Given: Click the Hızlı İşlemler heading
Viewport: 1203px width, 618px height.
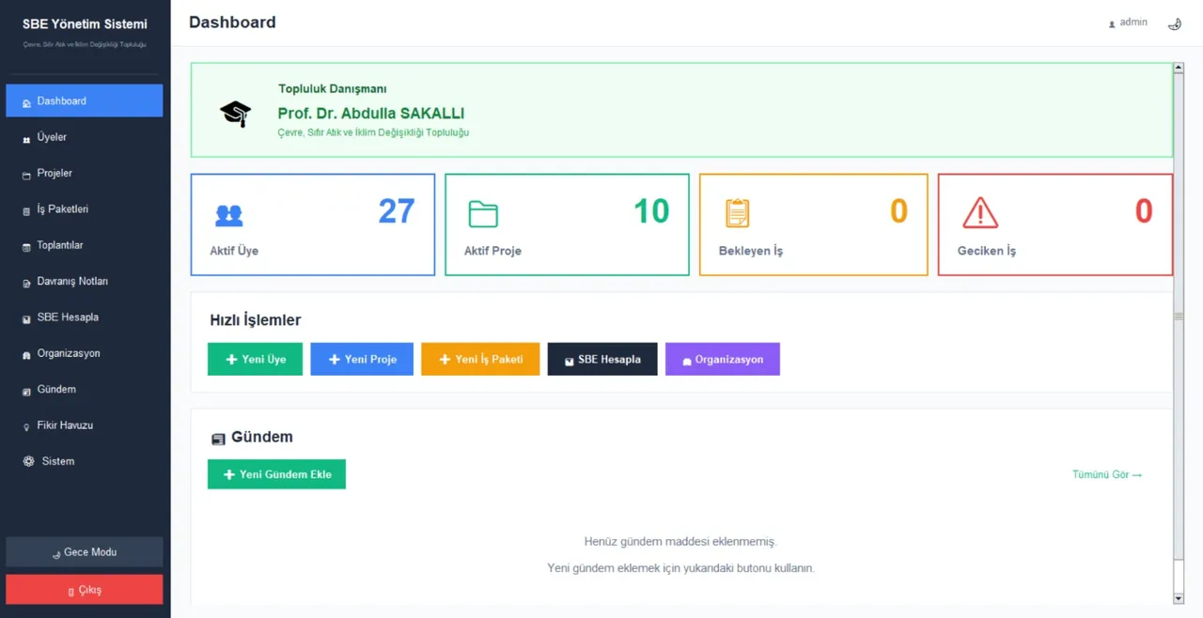Looking at the screenshot, I should [x=256, y=320].
